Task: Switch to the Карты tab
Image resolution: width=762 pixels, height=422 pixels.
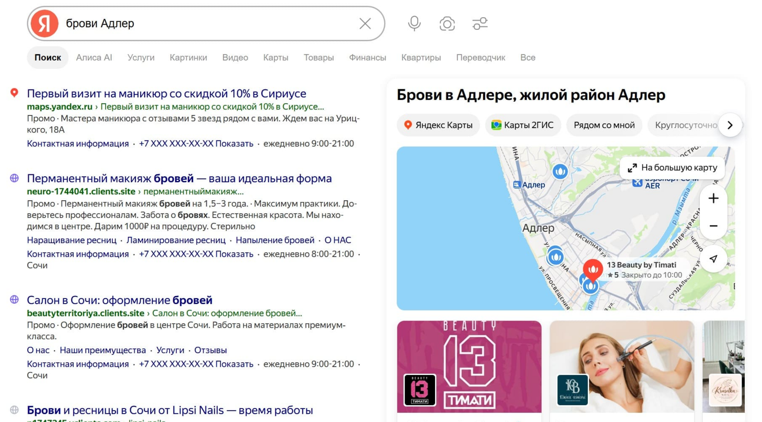Action: [x=276, y=58]
